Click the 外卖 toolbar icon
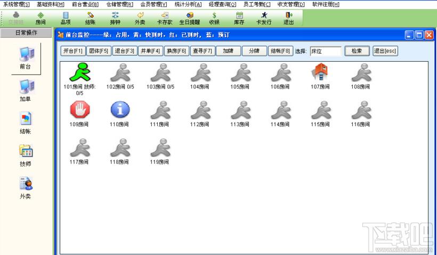This screenshot has height=255, width=437. click(140, 19)
